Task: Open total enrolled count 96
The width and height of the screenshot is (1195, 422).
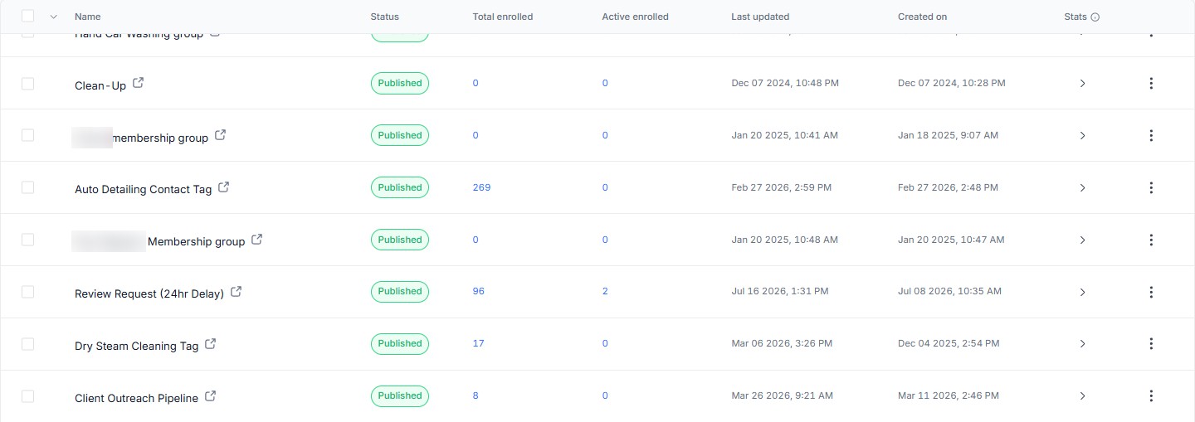Action: (479, 291)
